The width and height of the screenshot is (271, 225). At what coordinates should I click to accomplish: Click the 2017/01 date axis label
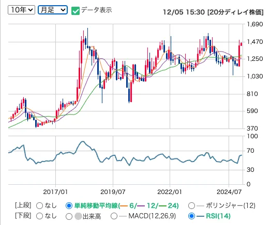tap(55, 192)
